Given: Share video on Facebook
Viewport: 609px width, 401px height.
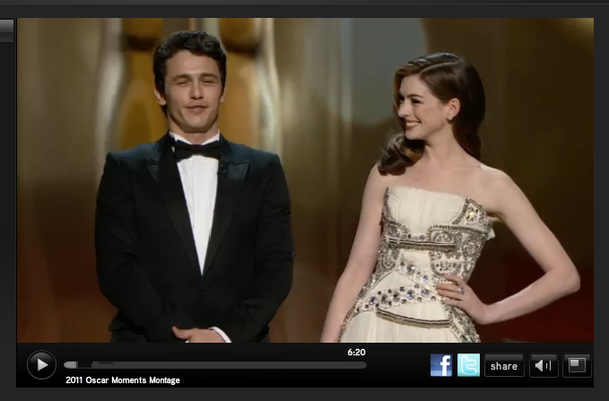Looking at the screenshot, I should (441, 365).
